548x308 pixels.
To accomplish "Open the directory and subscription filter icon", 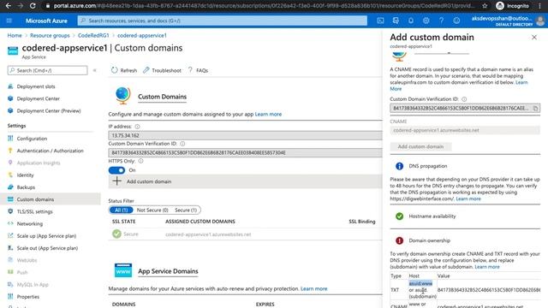I will (396, 21).
